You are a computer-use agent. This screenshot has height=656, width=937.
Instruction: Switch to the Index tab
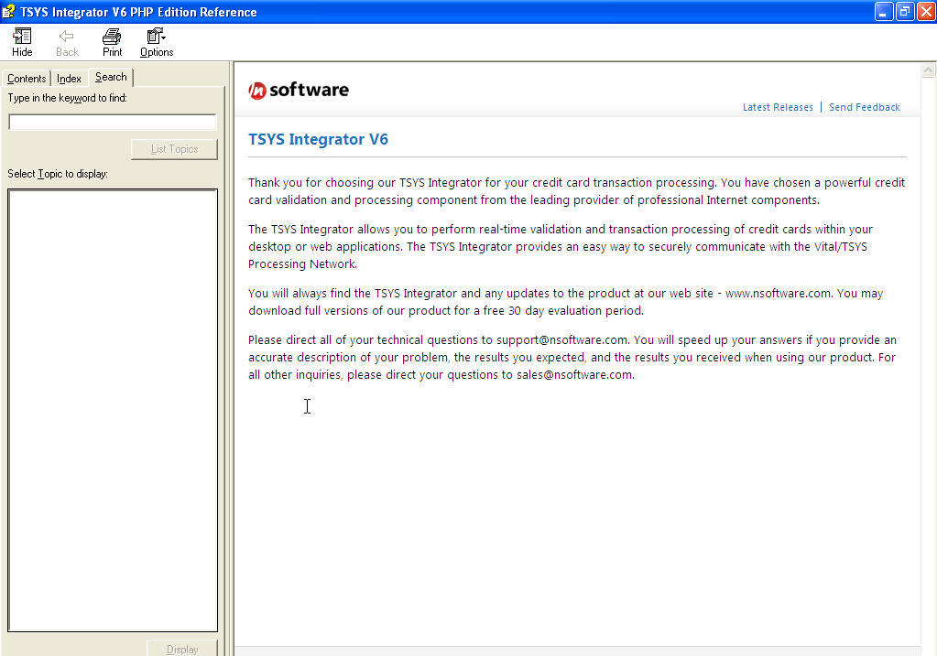tap(69, 78)
